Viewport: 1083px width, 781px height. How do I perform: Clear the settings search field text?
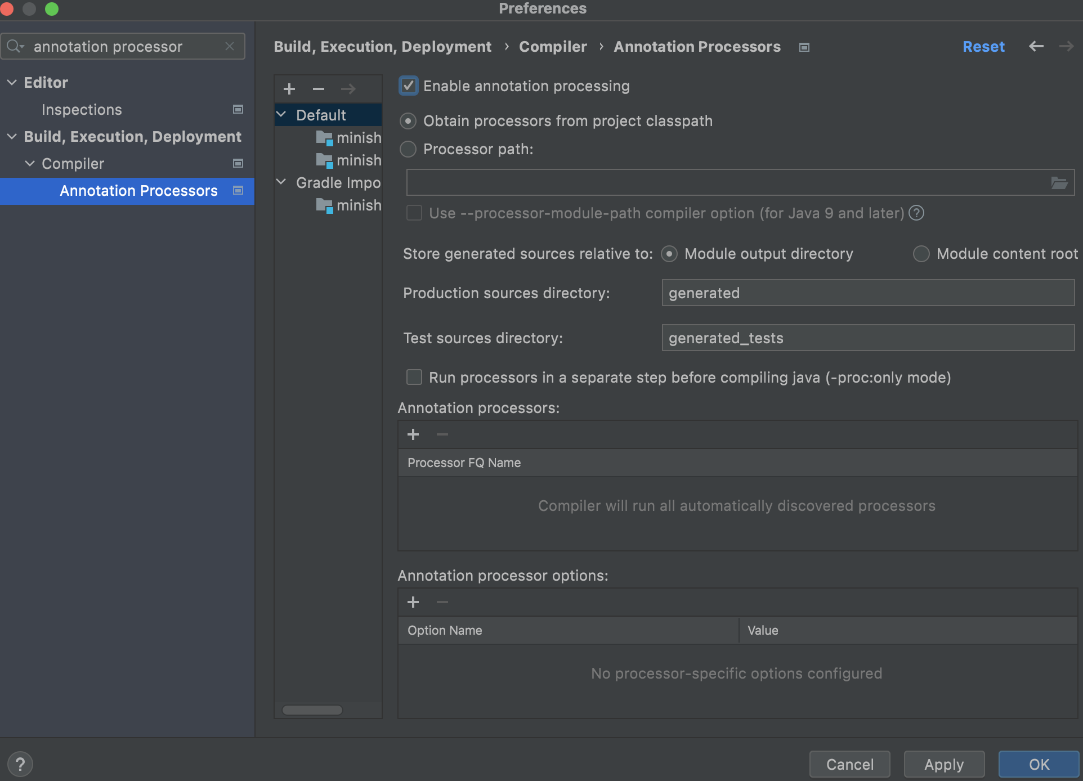pos(230,46)
